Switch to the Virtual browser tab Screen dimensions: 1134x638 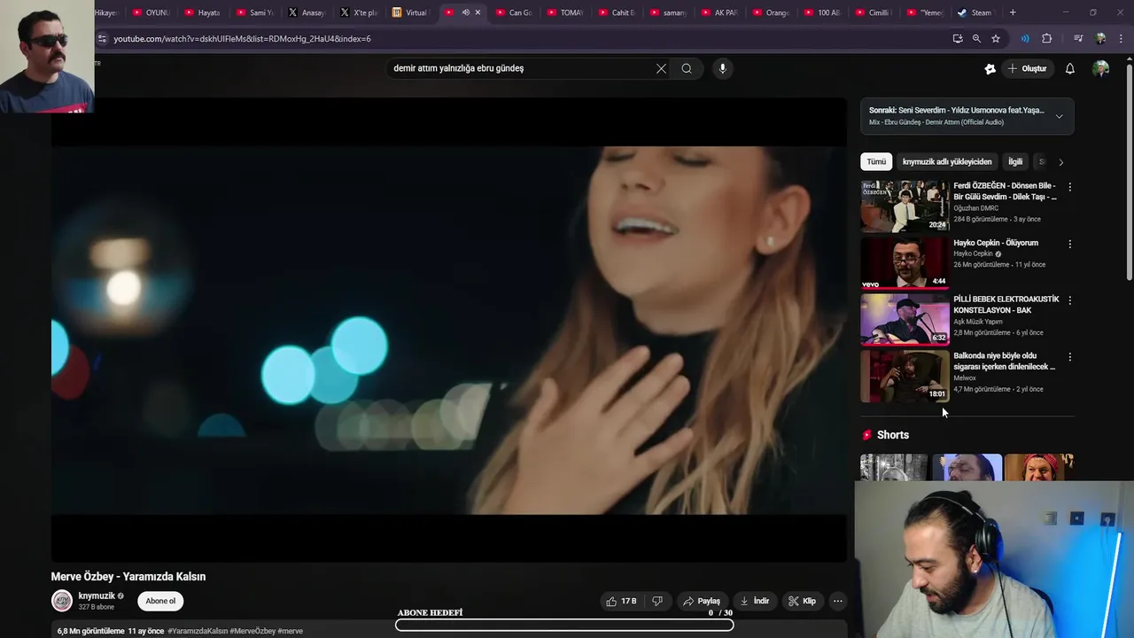tap(408, 12)
